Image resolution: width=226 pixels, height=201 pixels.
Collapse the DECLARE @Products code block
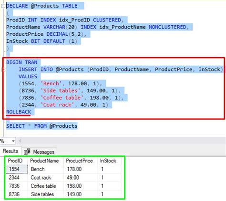(3, 6)
